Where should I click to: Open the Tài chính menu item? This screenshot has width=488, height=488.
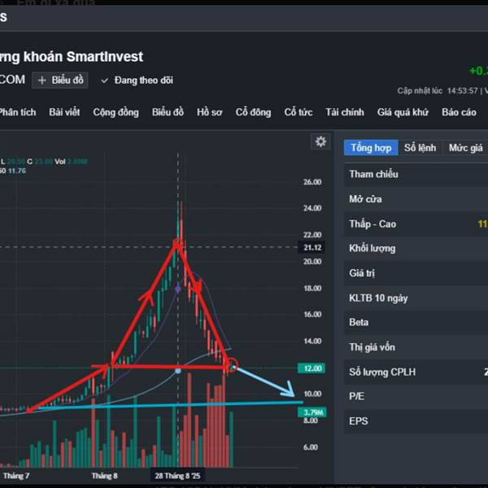pyautogui.click(x=344, y=112)
